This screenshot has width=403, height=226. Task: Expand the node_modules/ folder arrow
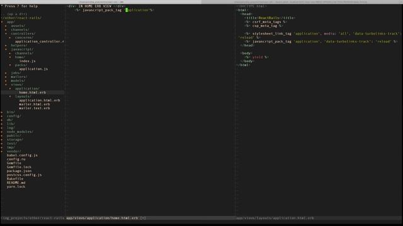pyautogui.click(x=2, y=132)
